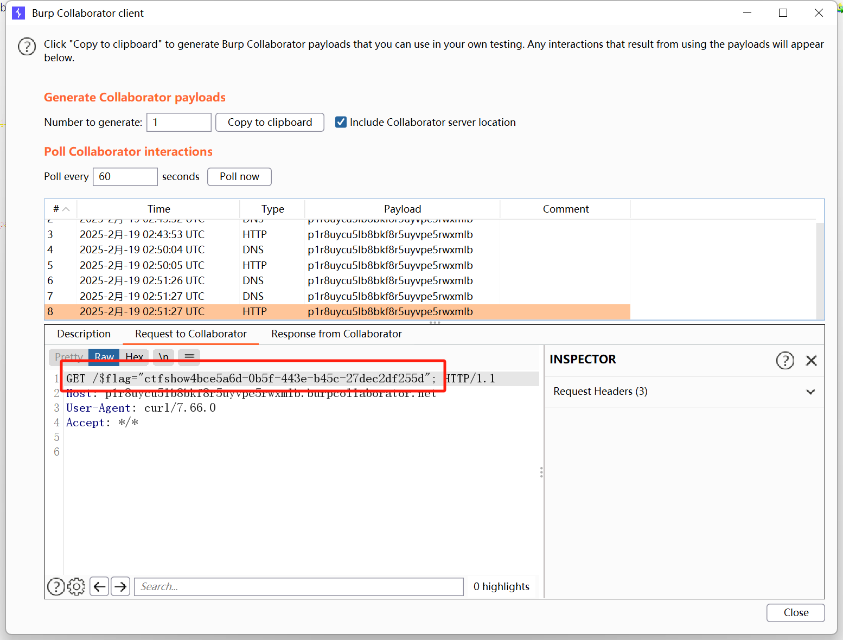
Task: Click the Close button at bottom
Action: click(796, 613)
